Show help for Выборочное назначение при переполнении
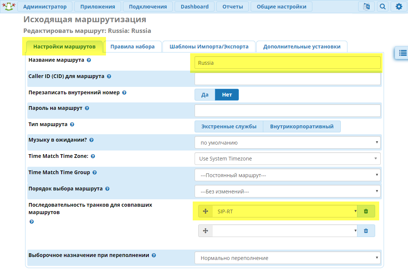The image size is (408, 274). click(154, 255)
